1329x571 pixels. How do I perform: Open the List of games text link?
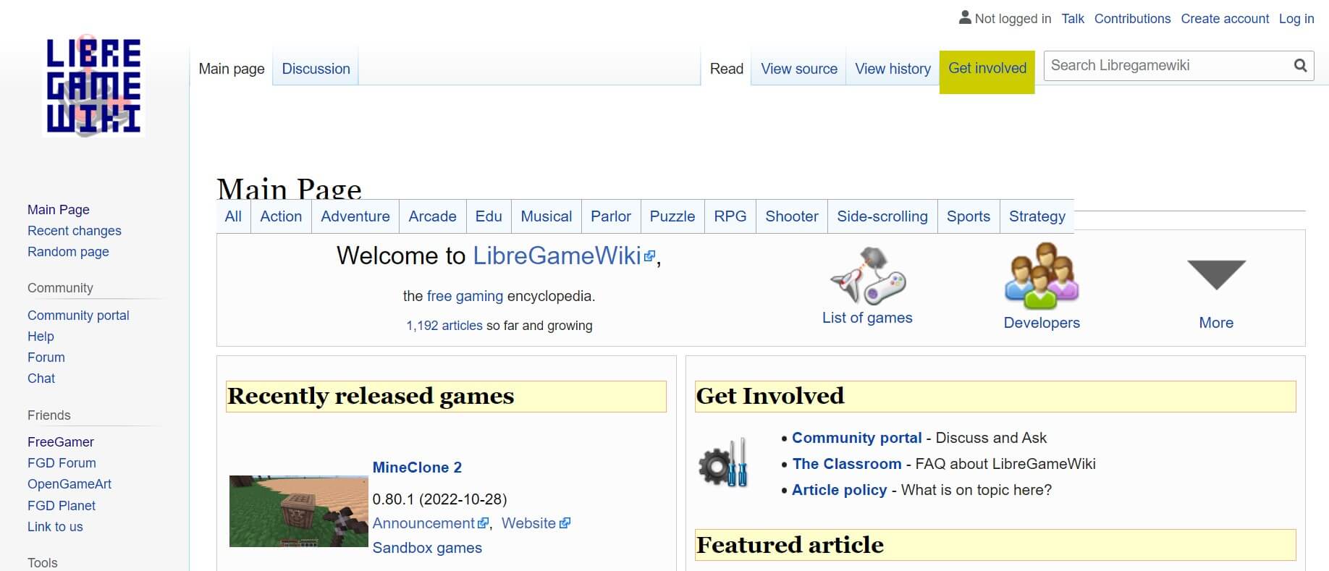click(x=867, y=318)
